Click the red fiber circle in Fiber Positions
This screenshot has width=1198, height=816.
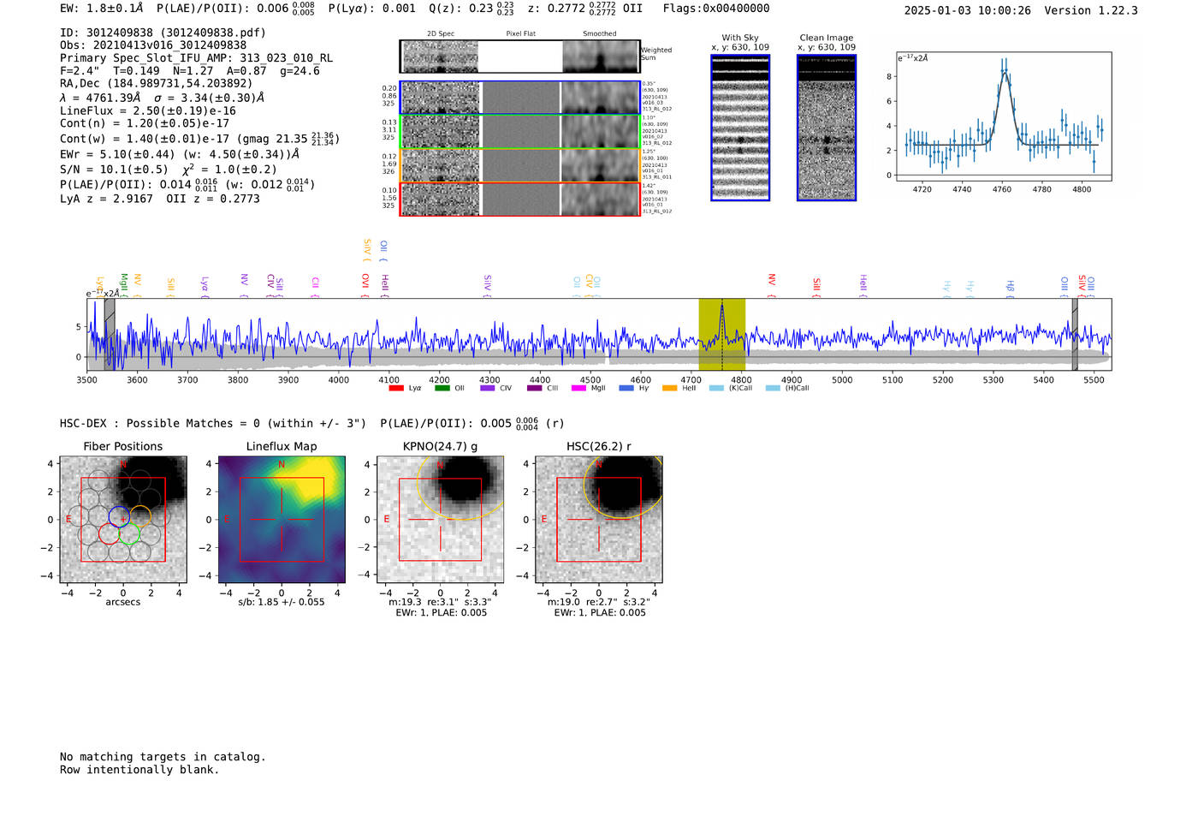click(109, 534)
